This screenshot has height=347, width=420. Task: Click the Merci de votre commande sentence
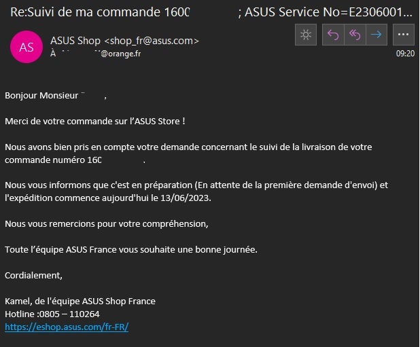click(95, 121)
